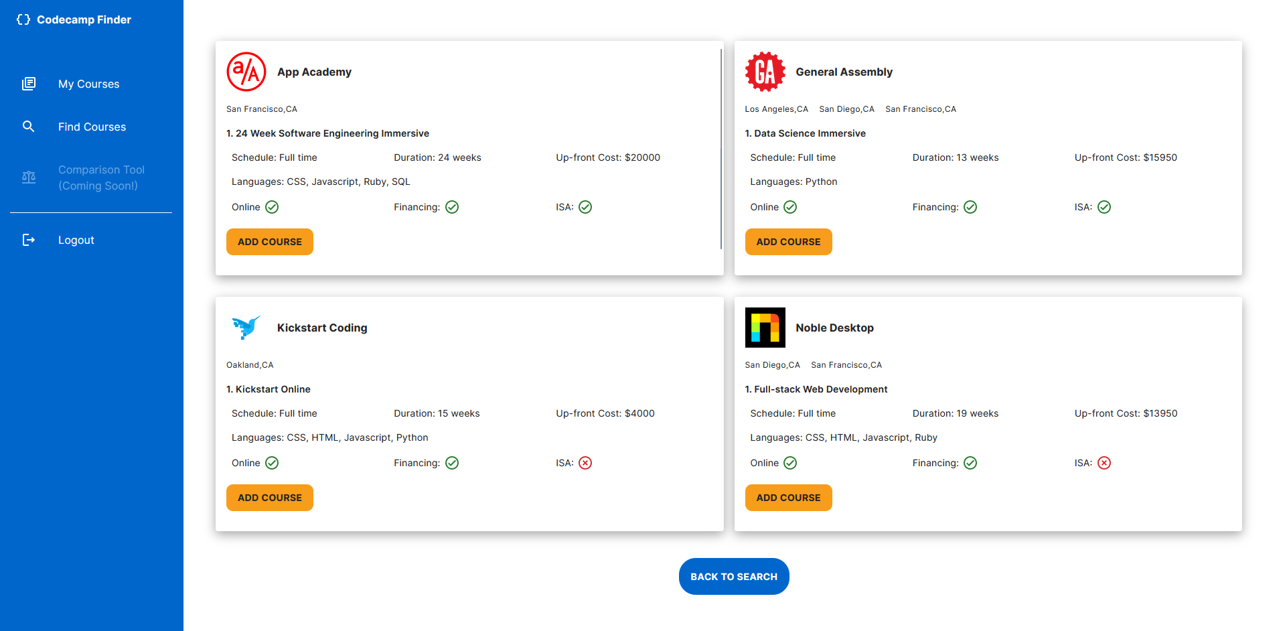
Task: Click the Kickstart Coding heading
Action: [322, 328]
